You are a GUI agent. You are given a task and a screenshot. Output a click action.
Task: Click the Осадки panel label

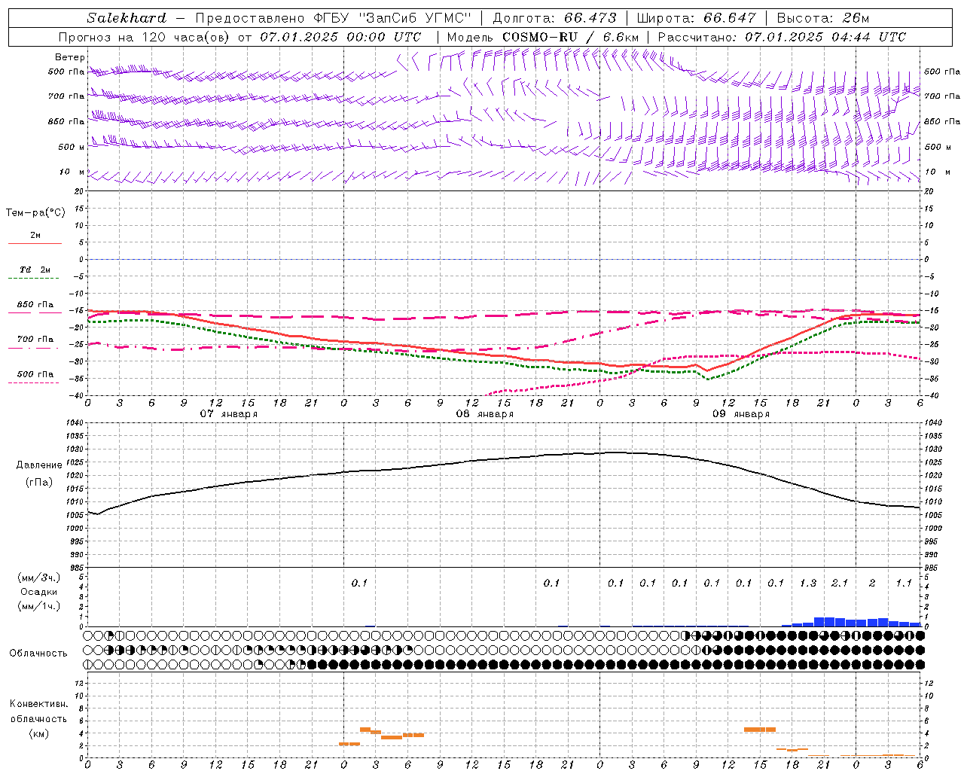pos(39,592)
